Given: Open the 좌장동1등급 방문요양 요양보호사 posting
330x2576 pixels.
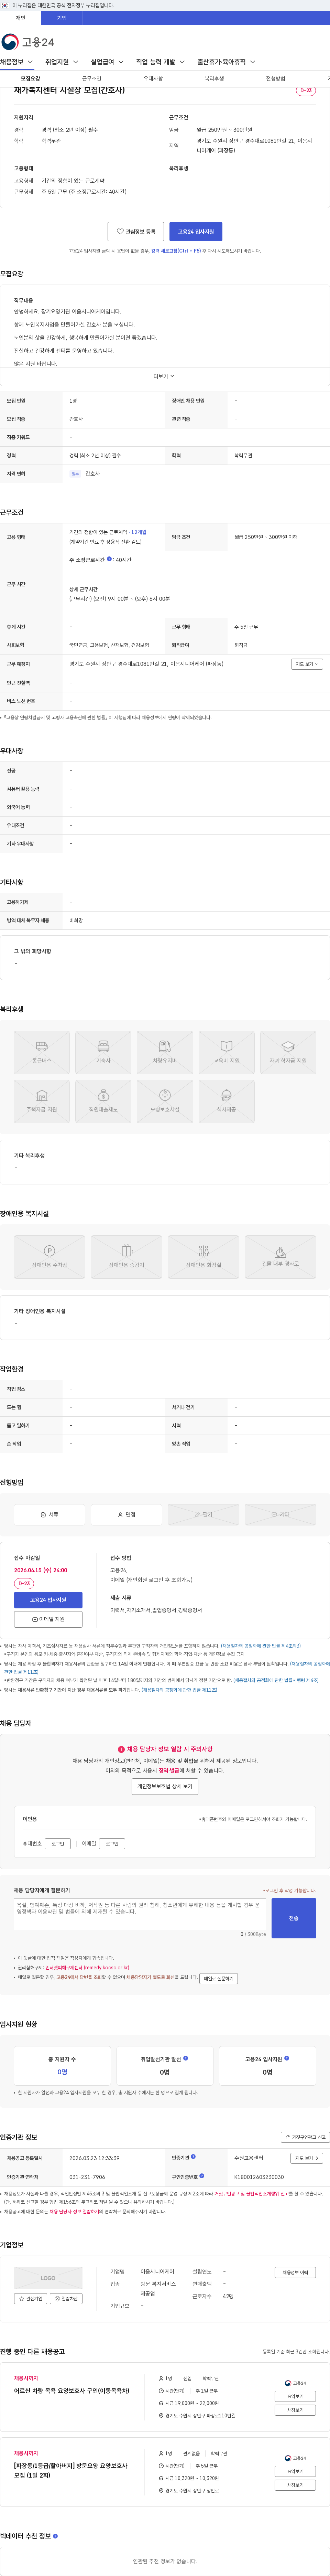Looking at the screenshot, I should (x=71, y=2470).
